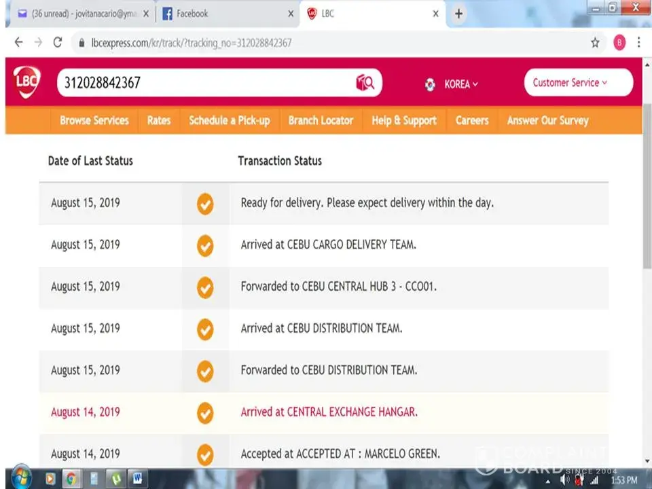Image resolution: width=652 pixels, height=489 pixels.
Task: Open the Chrome profile avatar B
Action: point(619,42)
